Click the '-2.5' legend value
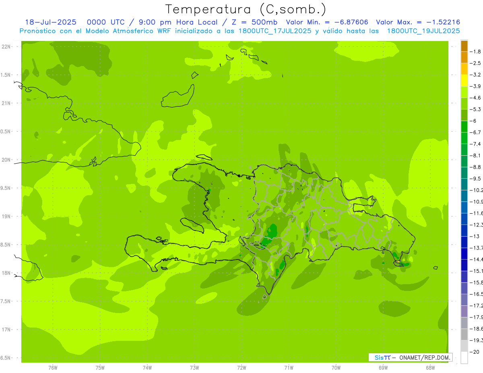 click(x=475, y=63)
